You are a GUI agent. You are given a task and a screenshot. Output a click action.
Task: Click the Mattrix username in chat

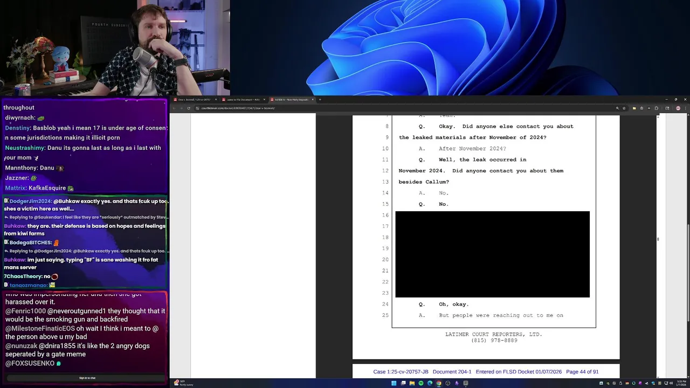point(15,188)
